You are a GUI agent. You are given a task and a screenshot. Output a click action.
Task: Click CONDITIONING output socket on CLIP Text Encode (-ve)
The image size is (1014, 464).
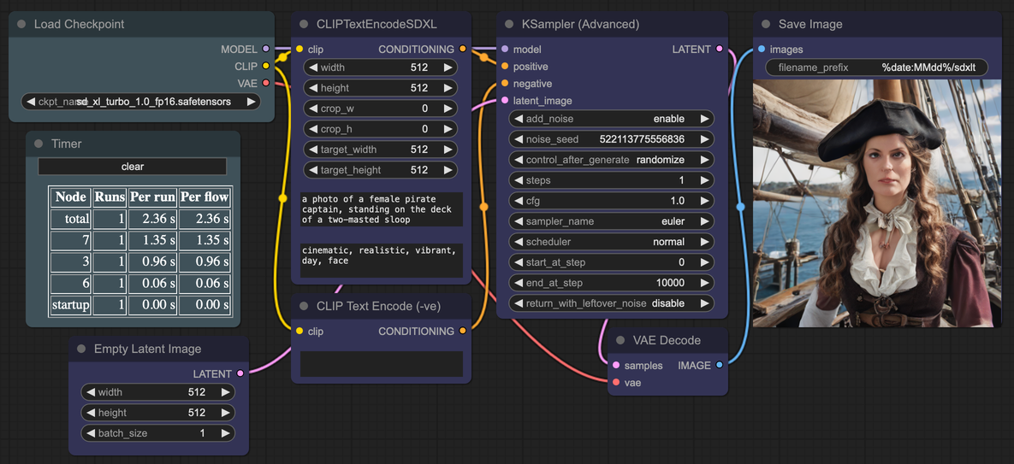tap(462, 331)
